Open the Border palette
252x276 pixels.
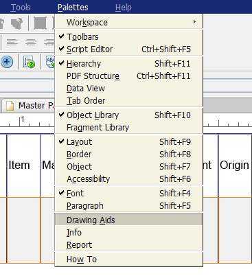(128, 154)
